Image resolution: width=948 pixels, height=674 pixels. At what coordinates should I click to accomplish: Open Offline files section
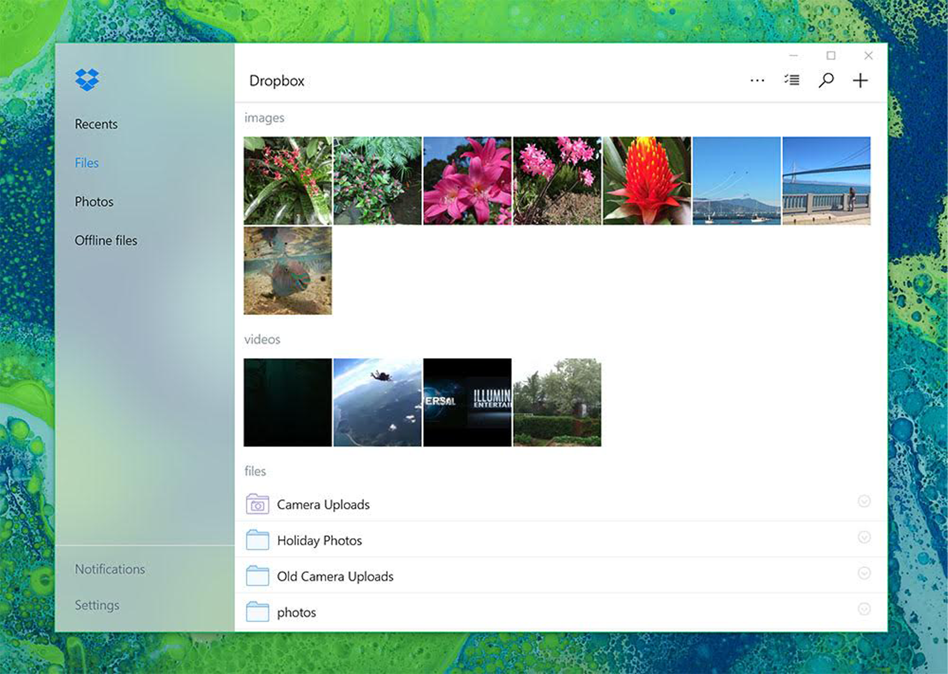click(x=106, y=240)
